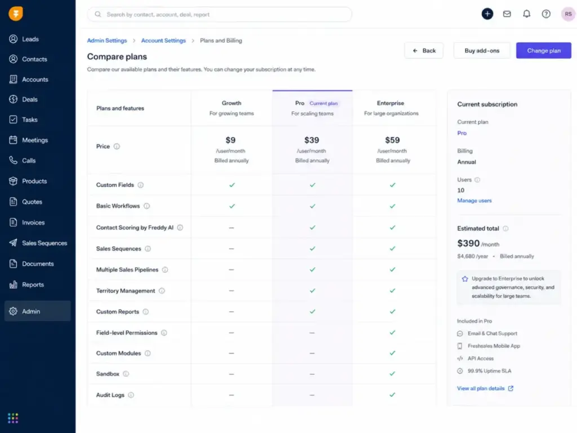Click the Manage users link
The height and width of the screenshot is (433, 577).
point(474,201)
